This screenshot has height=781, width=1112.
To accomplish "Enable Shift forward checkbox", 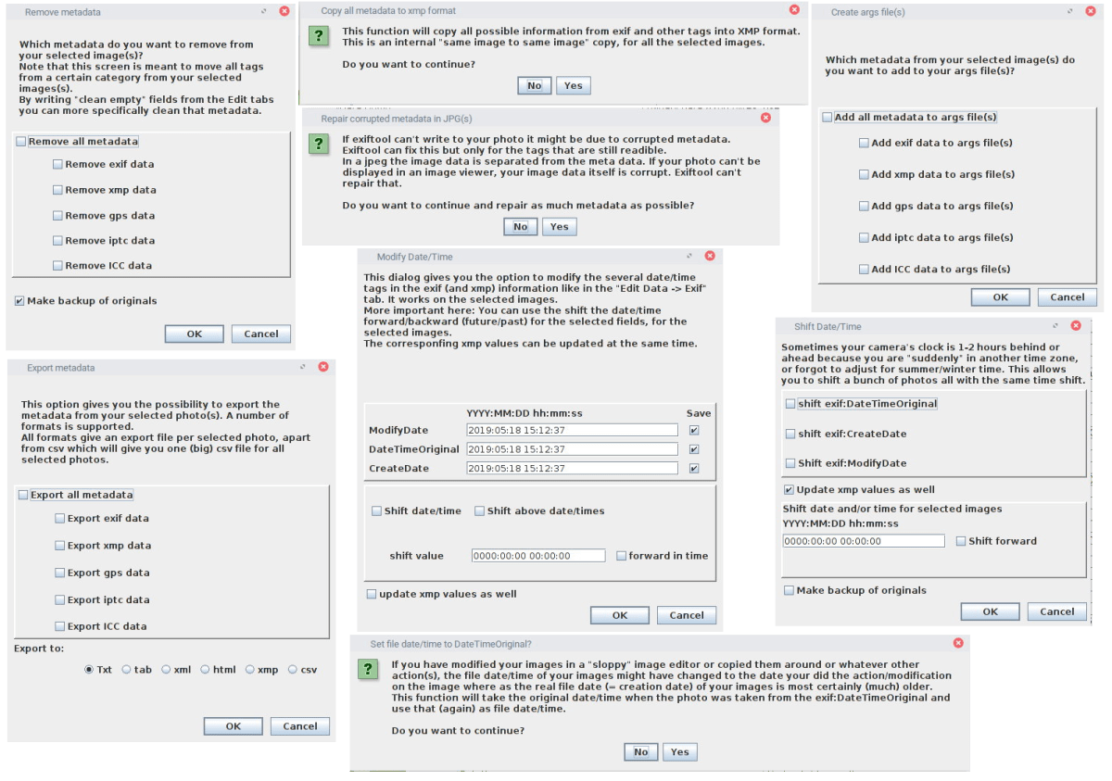I will click(x=961, y=541).
